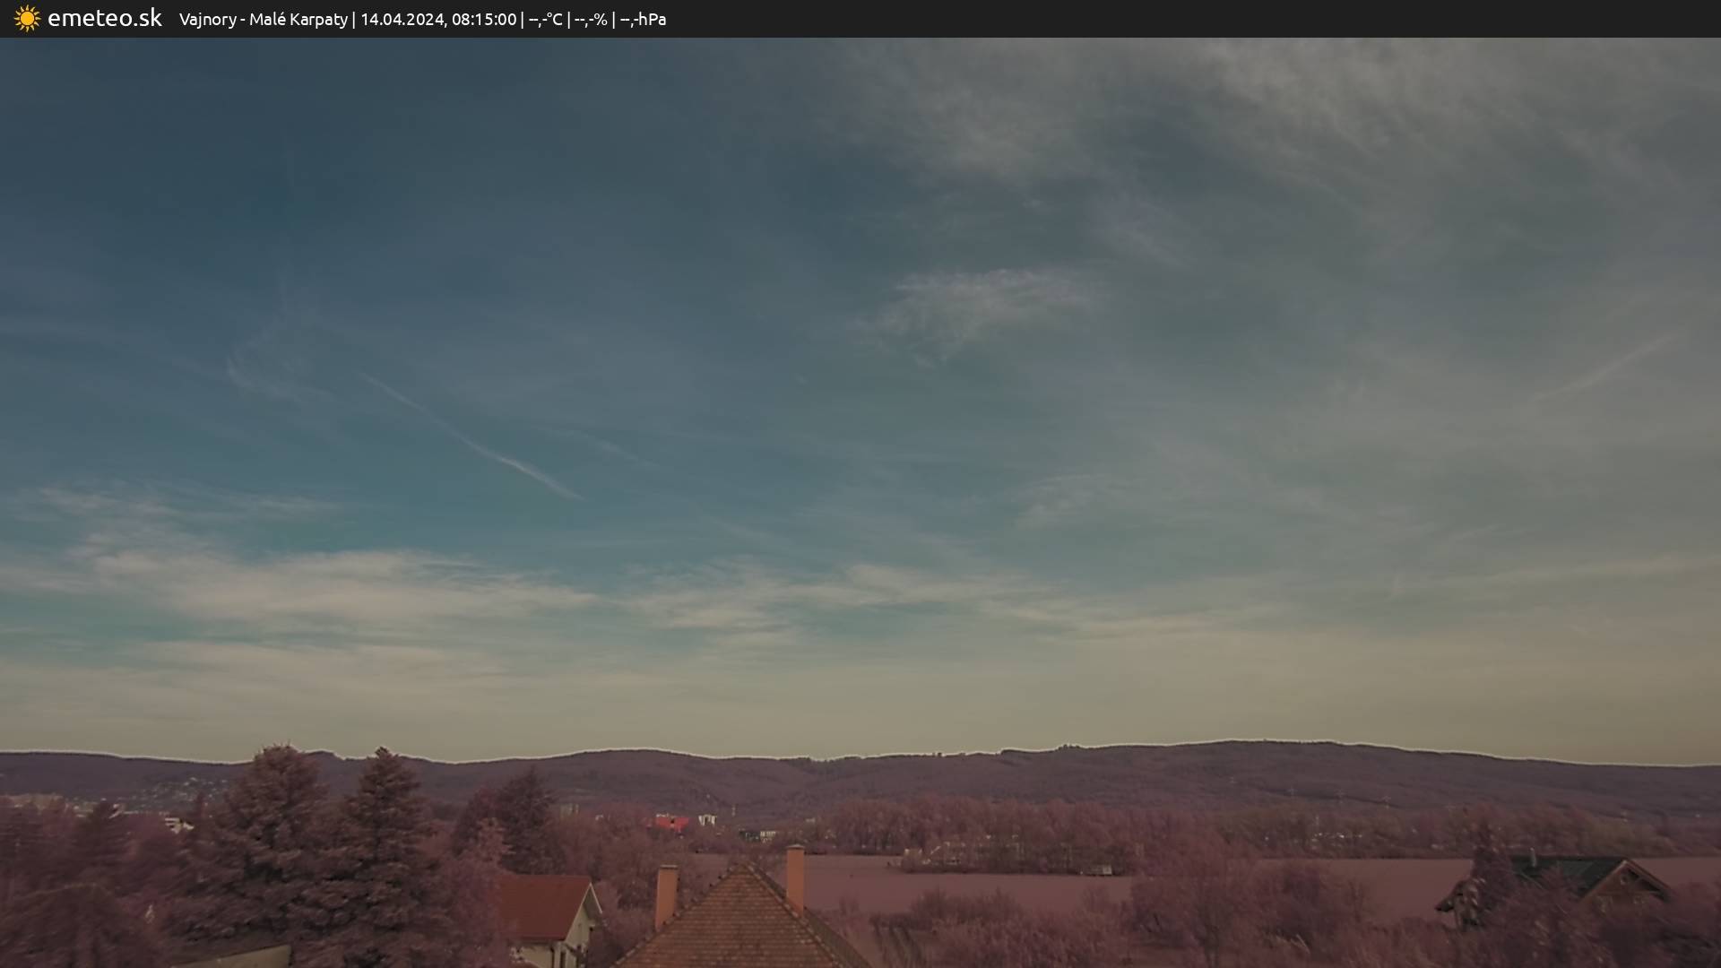Click the pressure hPa reading
The image size is (1721, 968).
[643, 19]
